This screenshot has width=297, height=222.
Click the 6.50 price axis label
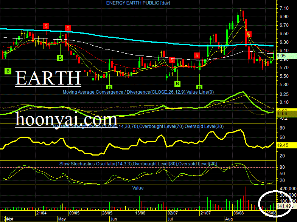coord(284,34)
